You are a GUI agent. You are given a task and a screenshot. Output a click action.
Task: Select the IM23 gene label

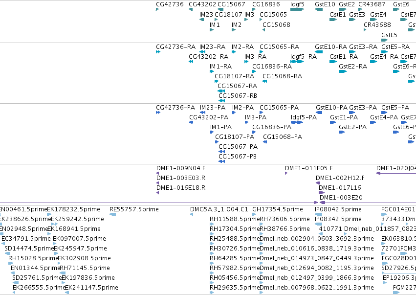point(206,15)
